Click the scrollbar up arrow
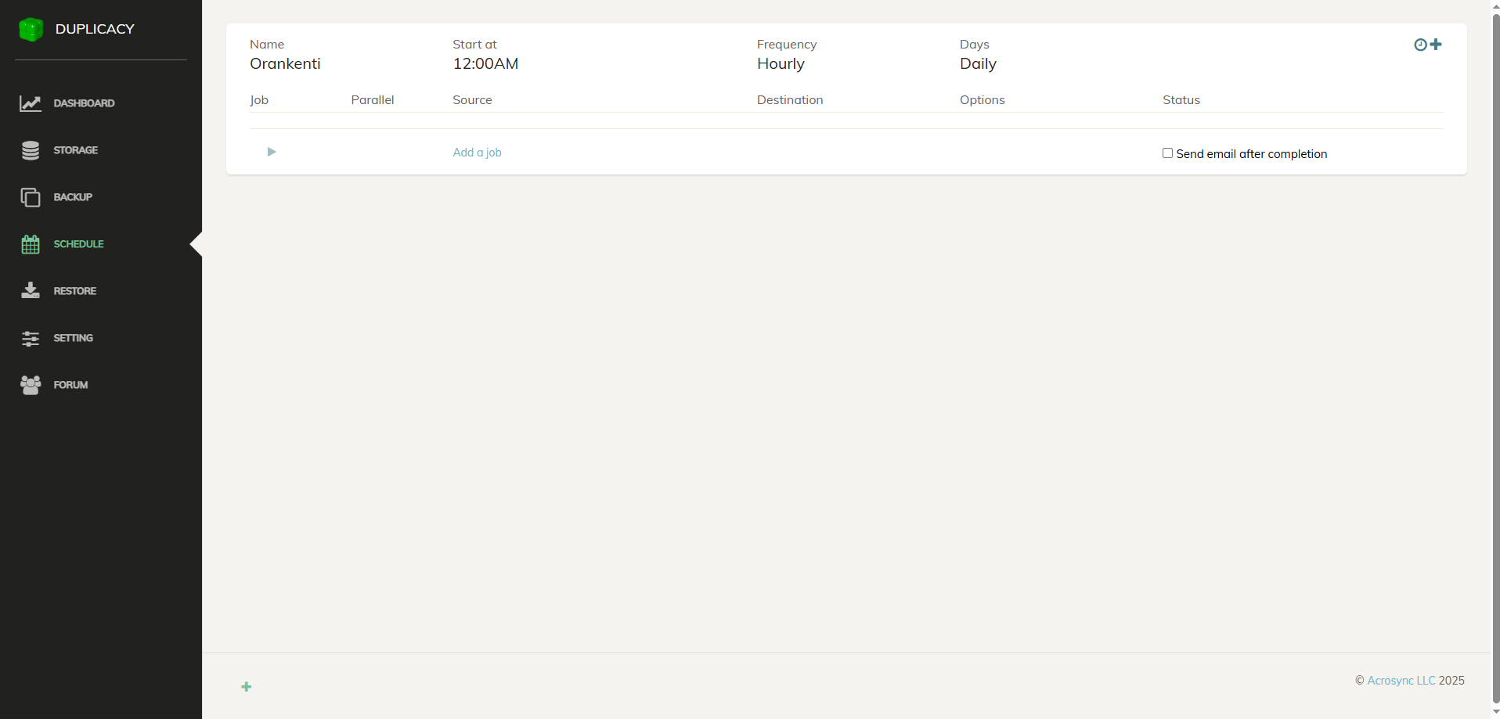This screenshot has height=719, width=1500. point(1495,5)
